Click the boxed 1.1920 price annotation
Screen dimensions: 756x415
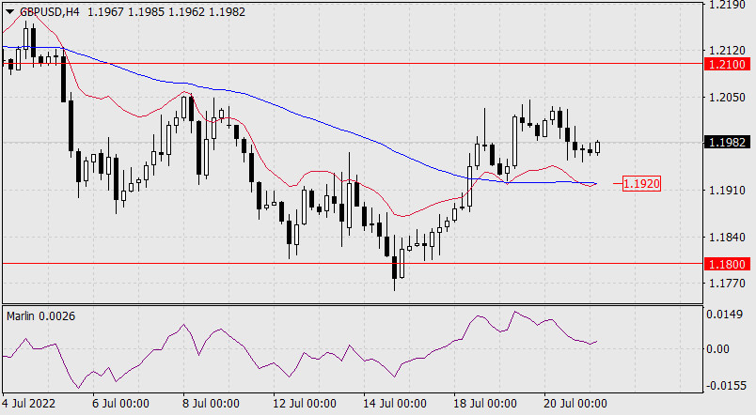[x=641, y=183]
